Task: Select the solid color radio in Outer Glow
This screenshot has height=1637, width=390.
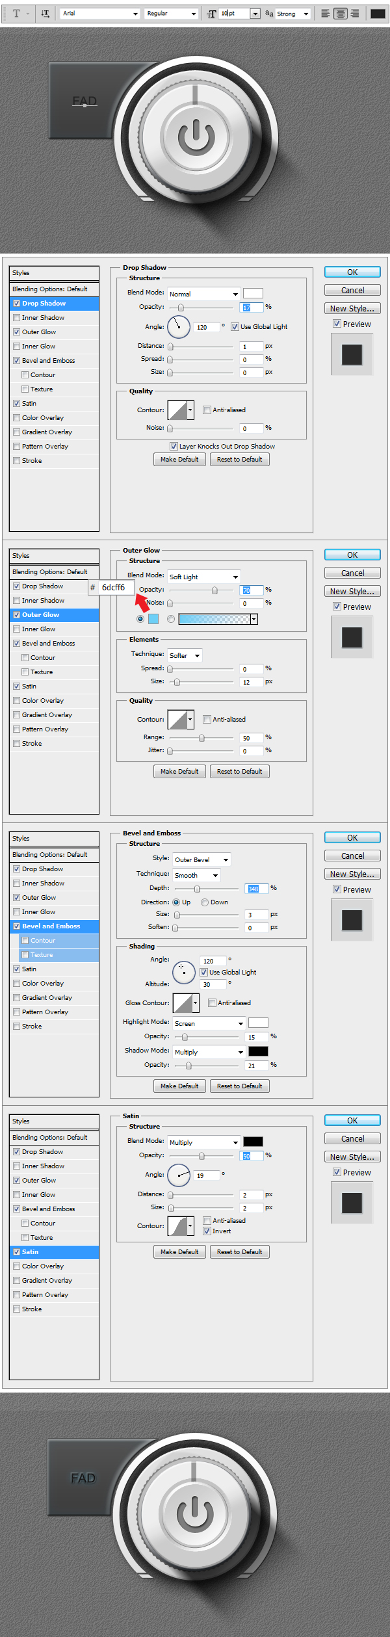Action: pos(140,619)
